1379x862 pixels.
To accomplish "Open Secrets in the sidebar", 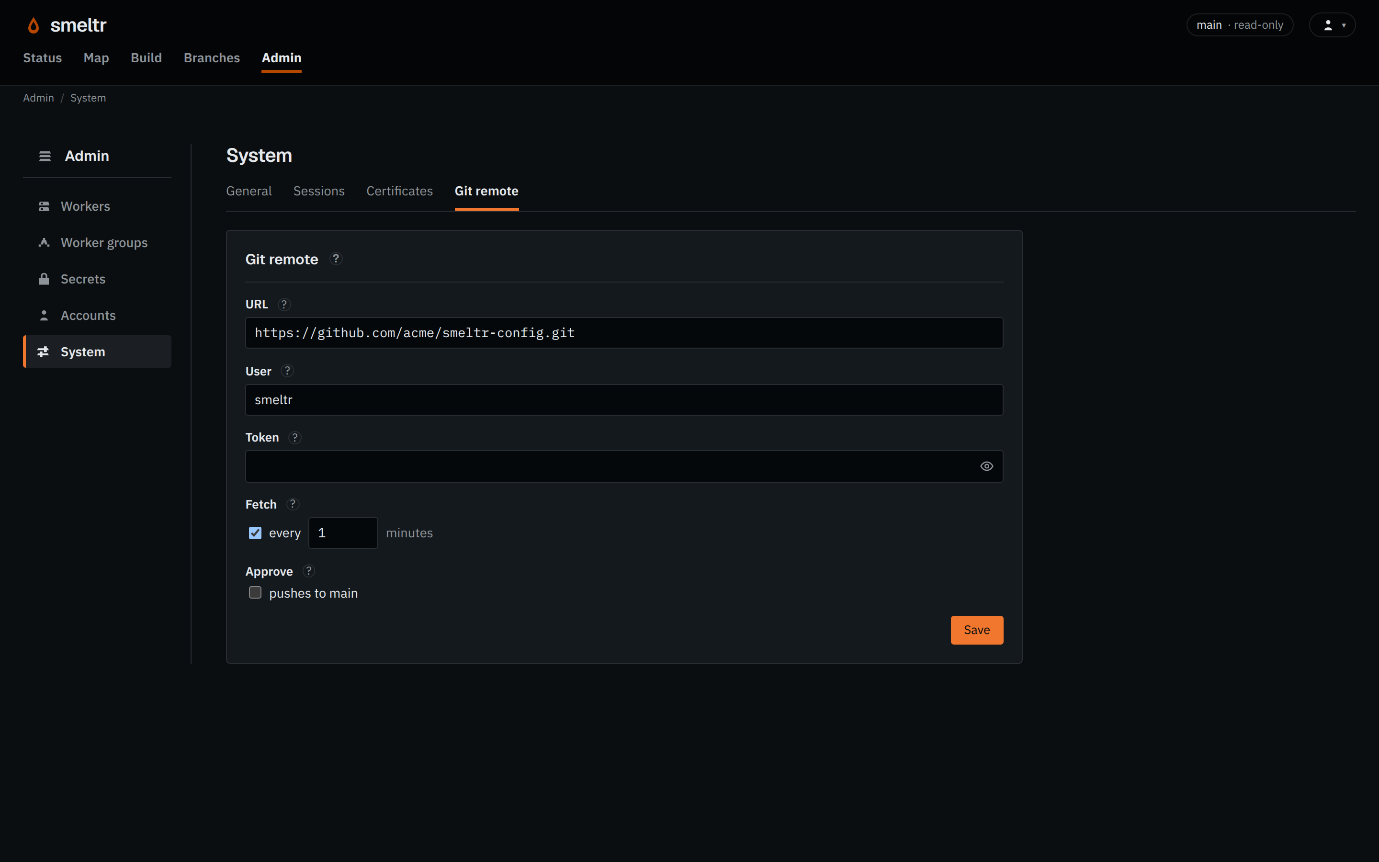I will (x=97, y=279).
